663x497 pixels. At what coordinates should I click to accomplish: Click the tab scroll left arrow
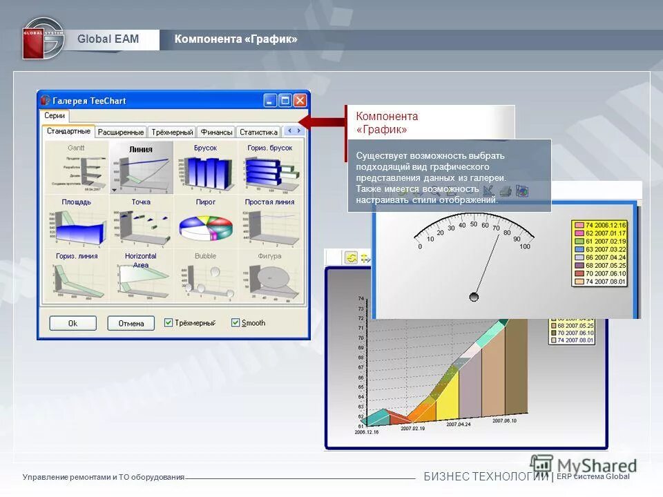289,131
